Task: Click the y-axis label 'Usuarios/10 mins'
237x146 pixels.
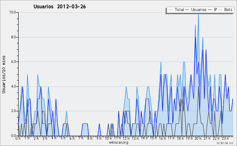Action: (x=4, y=75)
